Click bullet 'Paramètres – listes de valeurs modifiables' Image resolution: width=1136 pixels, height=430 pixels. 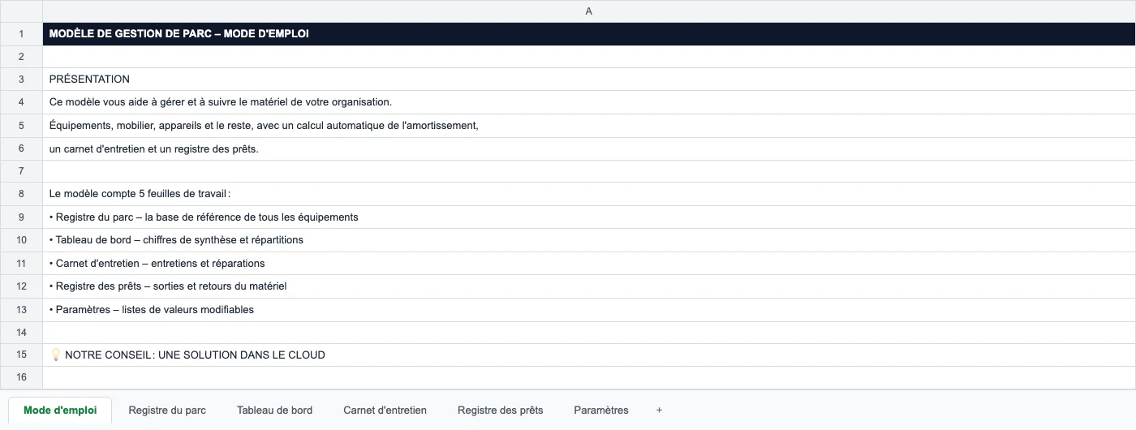tap(588, 309)
